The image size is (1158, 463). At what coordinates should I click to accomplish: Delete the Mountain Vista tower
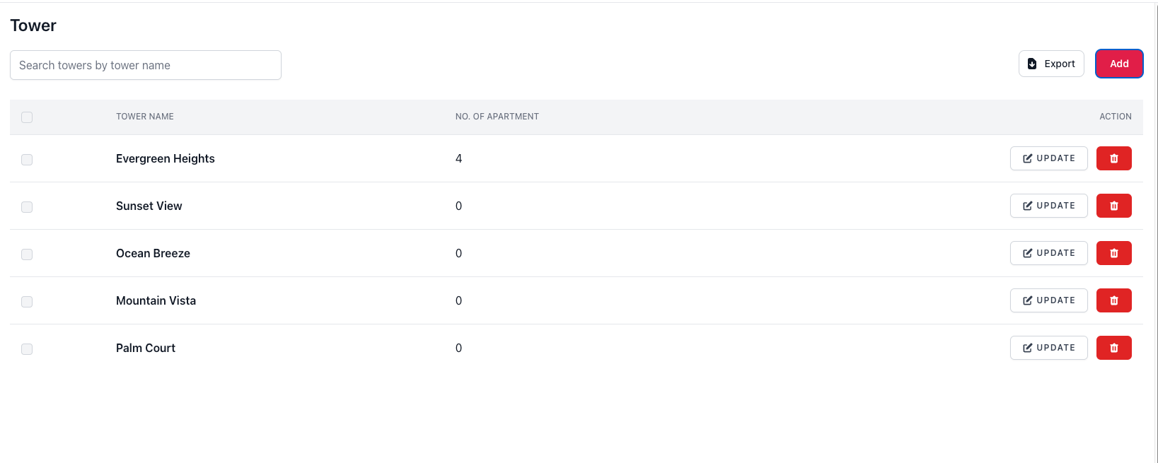coord(1113,300)
